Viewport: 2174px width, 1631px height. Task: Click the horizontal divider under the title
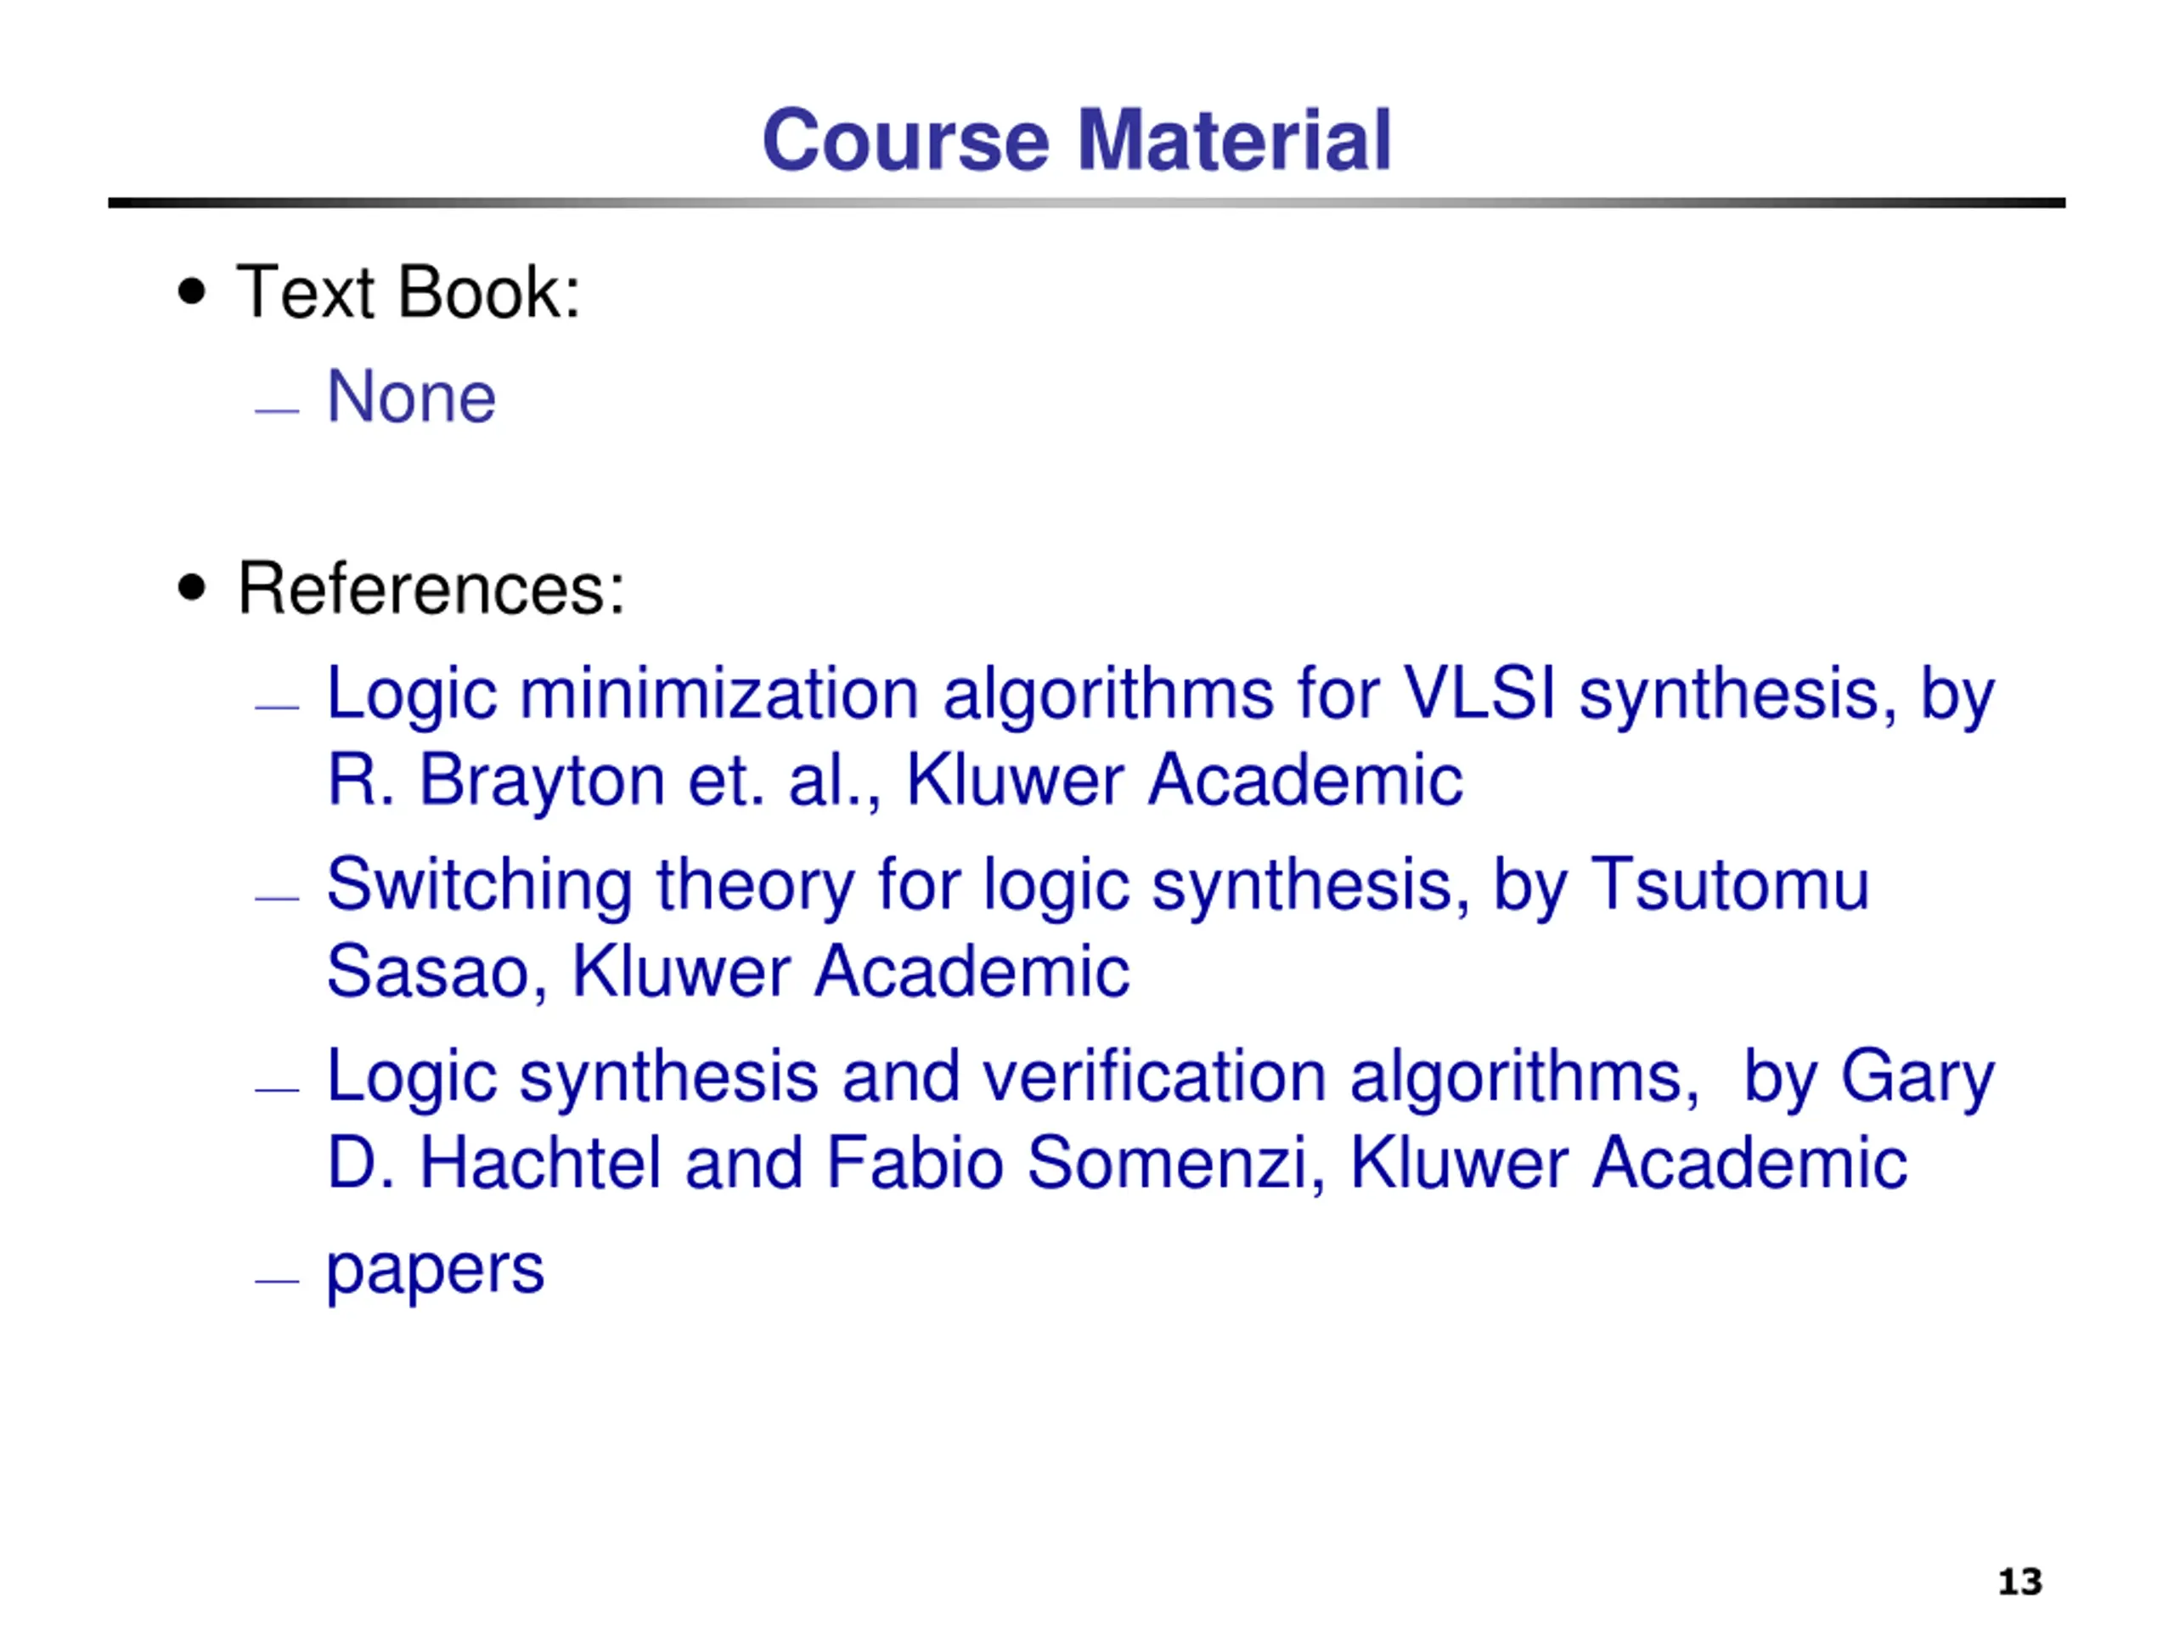point(1086,204)
